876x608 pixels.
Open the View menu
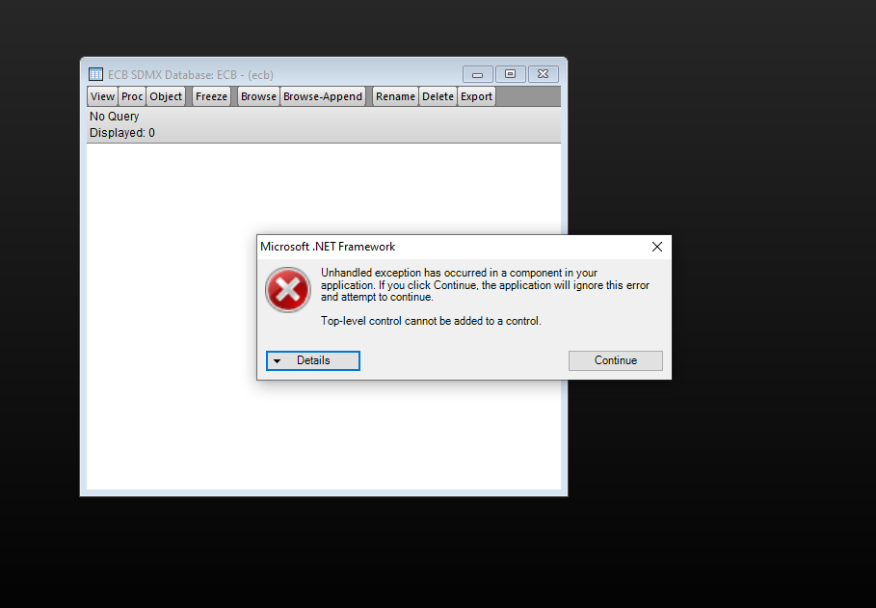(x=102, y=96)
